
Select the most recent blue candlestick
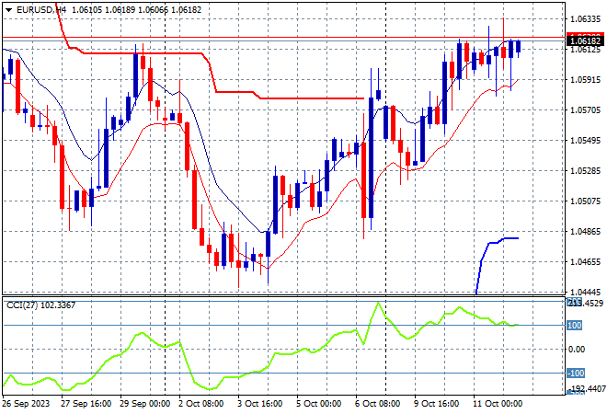(x=519, y=47)
